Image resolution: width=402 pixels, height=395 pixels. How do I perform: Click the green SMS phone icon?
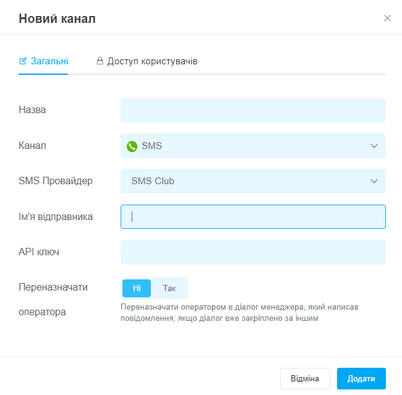(132, 146)
